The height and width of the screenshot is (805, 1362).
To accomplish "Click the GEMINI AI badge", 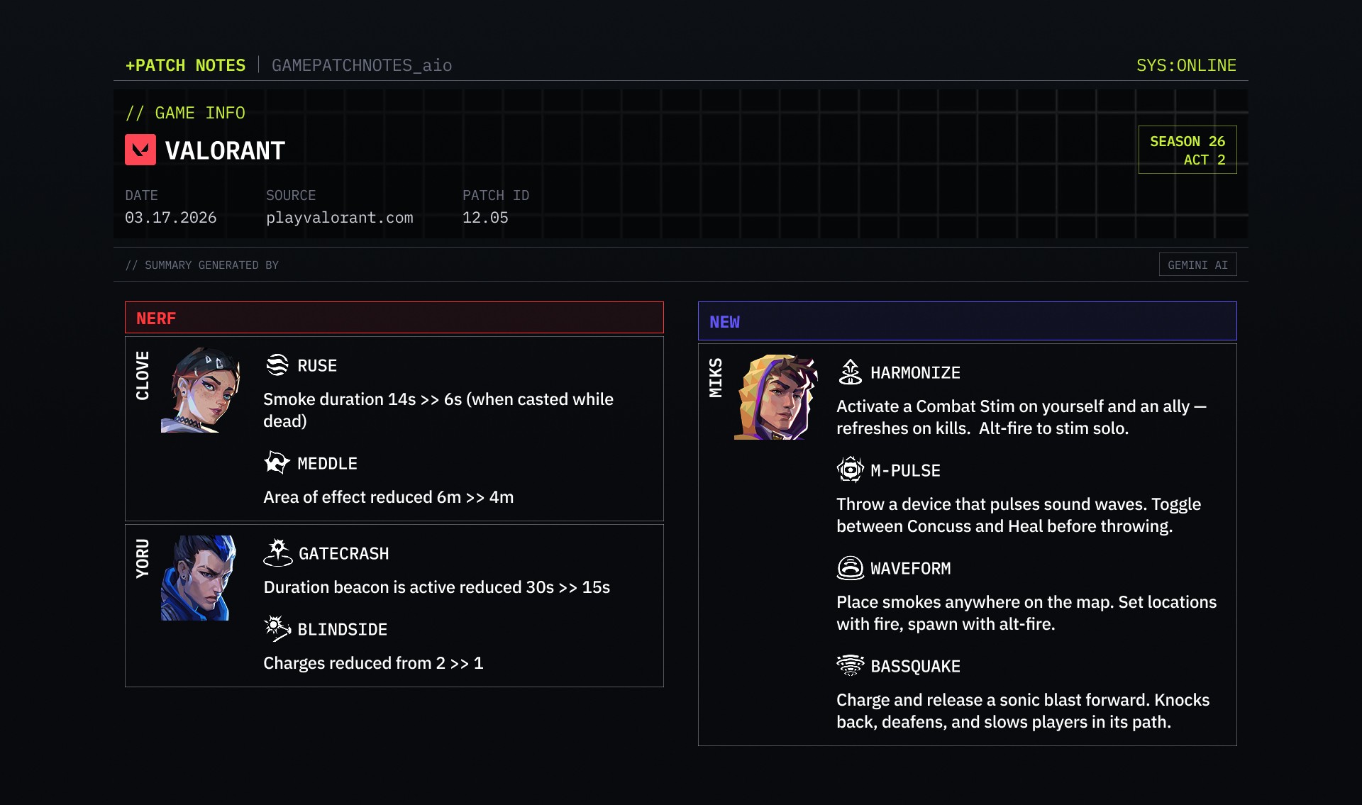I will coord(1197,265).
